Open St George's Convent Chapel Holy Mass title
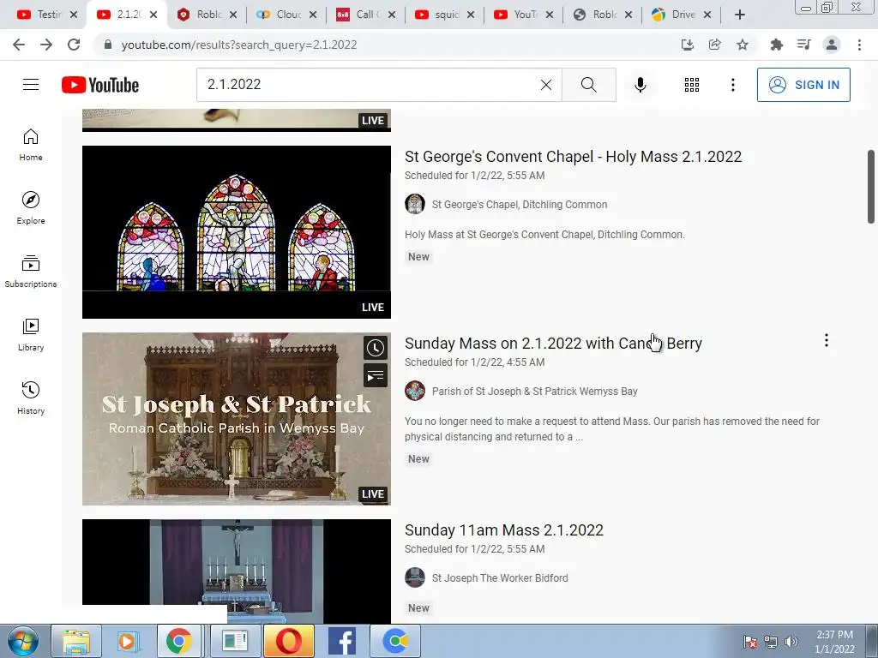878x658 pixels. (x=574, y=157)
